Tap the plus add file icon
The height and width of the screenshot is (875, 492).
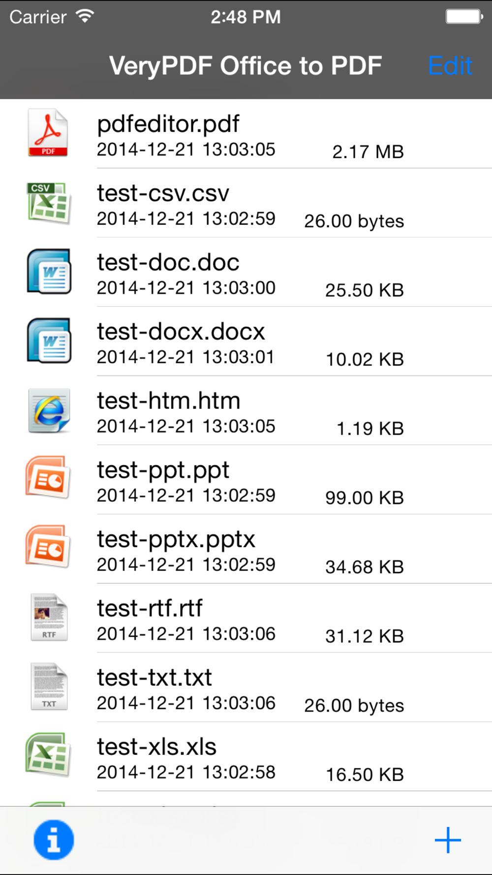[448, 840]
